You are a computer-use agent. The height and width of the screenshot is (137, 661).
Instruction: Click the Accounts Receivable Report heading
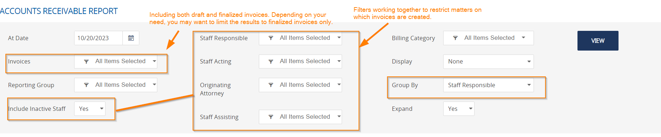(59, 11)
